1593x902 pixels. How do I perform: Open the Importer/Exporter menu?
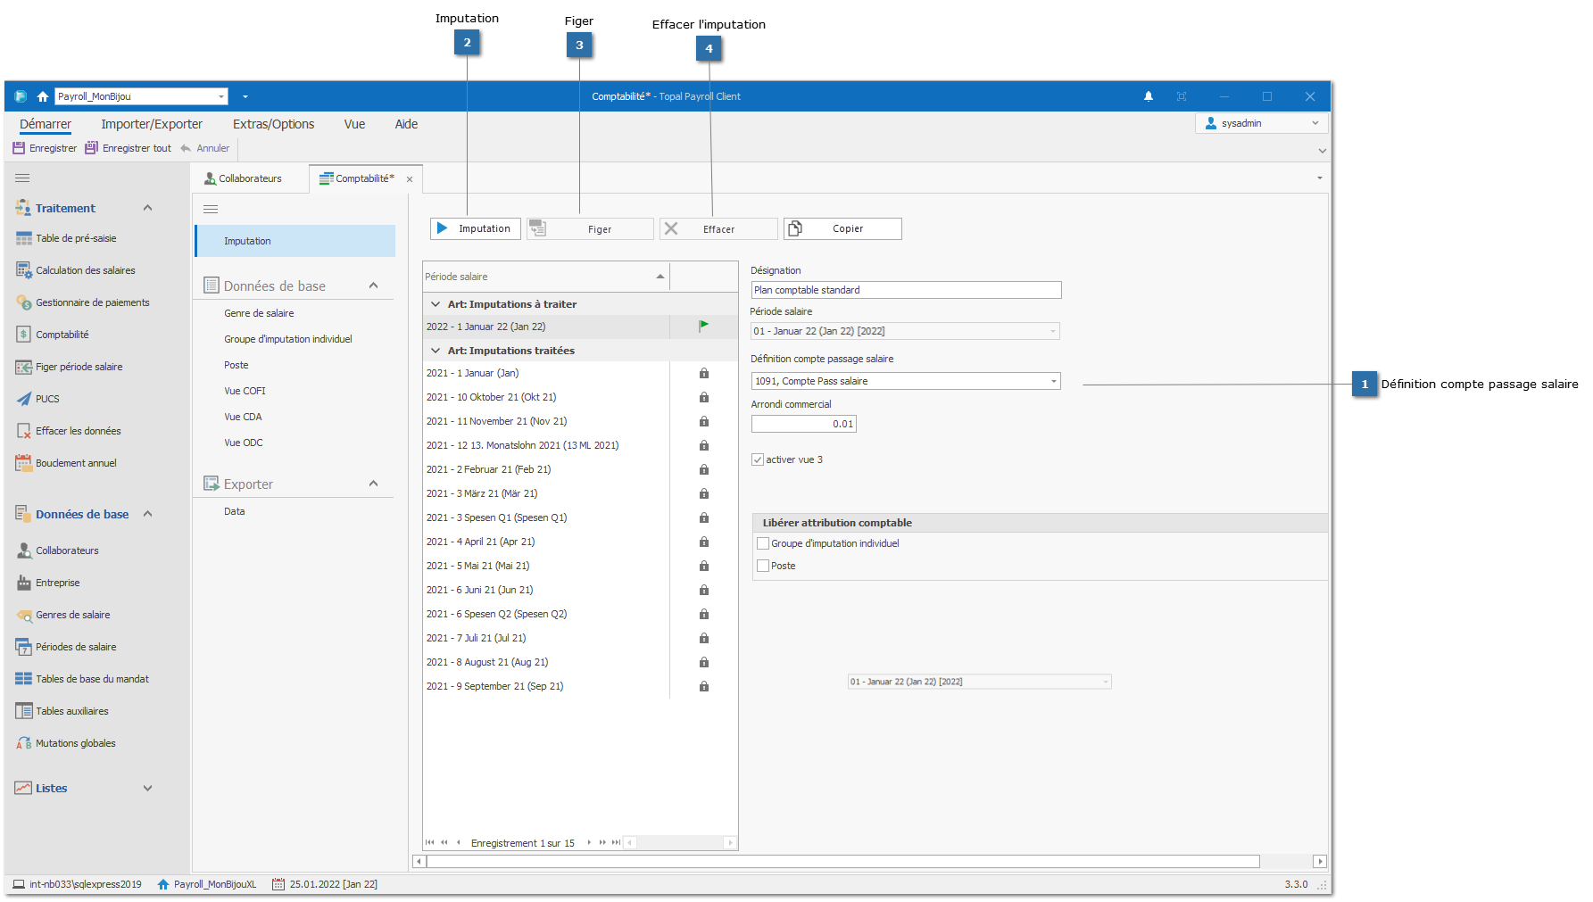tap(152, 124)
